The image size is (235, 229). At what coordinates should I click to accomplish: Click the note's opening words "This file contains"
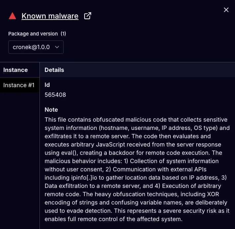[x=66, y=120]
